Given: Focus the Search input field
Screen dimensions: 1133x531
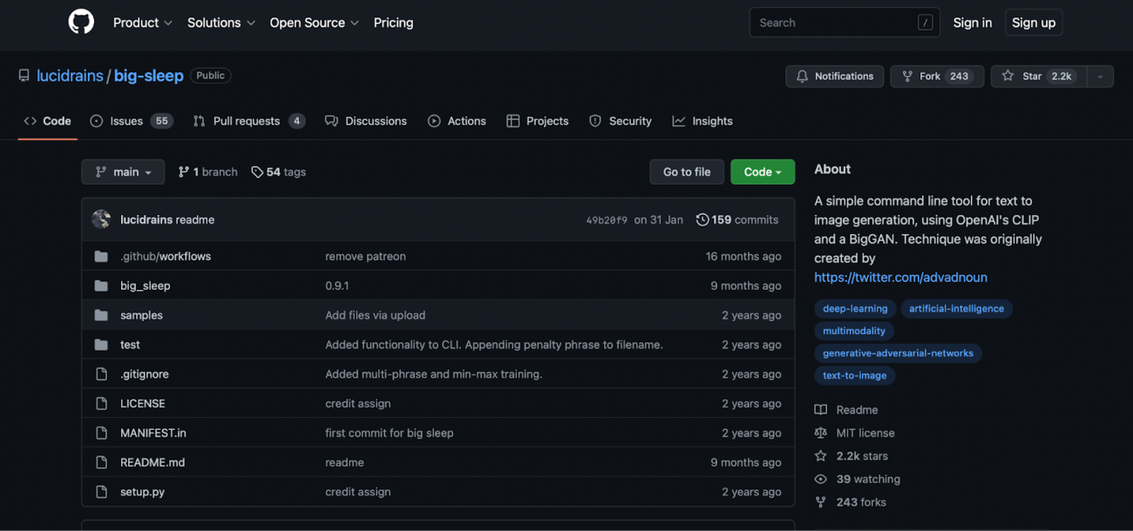Looking at the screenshot, I should pos(845,23).
